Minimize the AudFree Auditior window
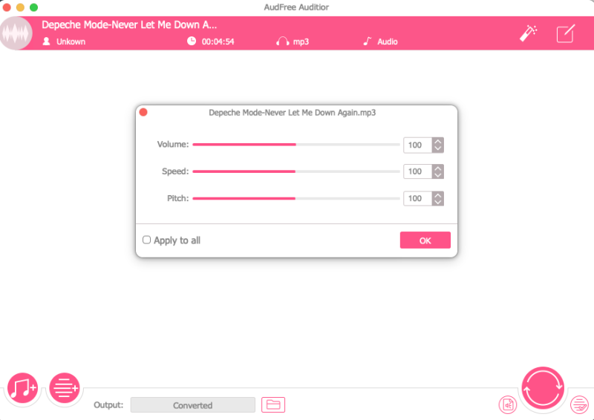Image resolution: width=594 pixels, height=420 pixels. 21,7
